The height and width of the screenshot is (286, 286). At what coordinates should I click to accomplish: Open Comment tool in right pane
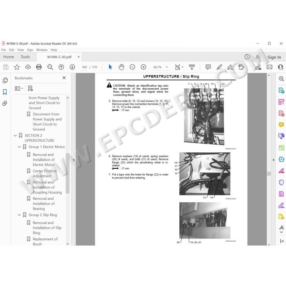[281, 125]
